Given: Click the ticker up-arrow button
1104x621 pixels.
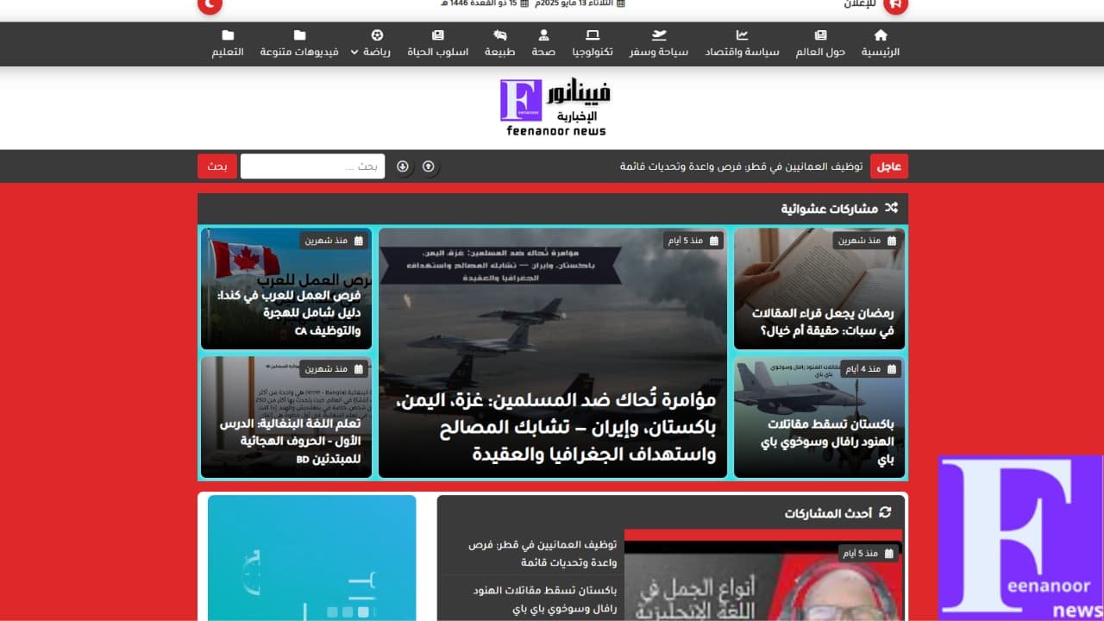Looking at the screenshot, I should click(x=429, y=166).
